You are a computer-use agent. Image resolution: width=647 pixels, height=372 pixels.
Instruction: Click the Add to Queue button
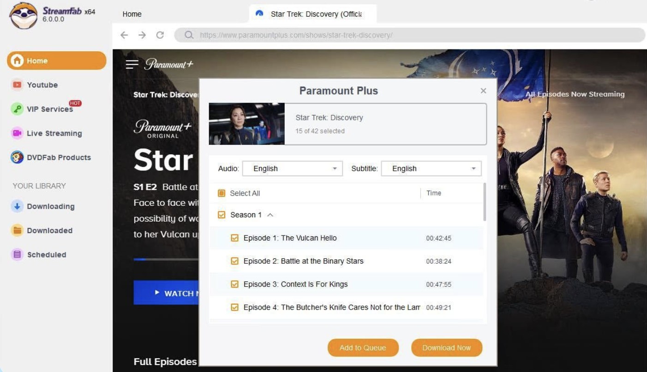click(x=363, y=348)
